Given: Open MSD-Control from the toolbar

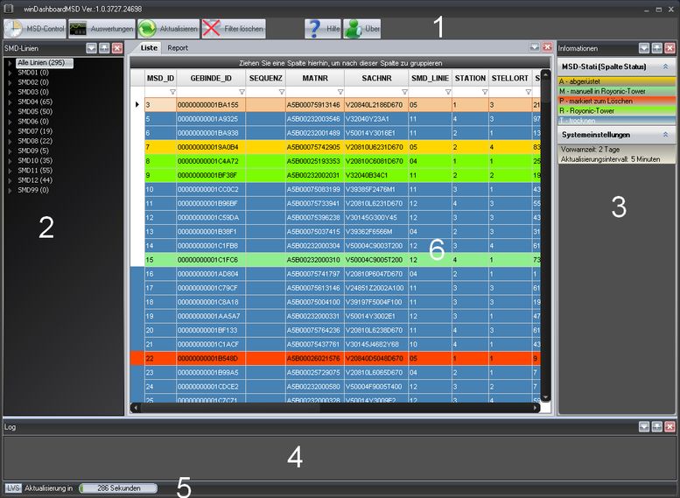Looking at the screenshot, I should pyautogui.click(x=35, y=29).
